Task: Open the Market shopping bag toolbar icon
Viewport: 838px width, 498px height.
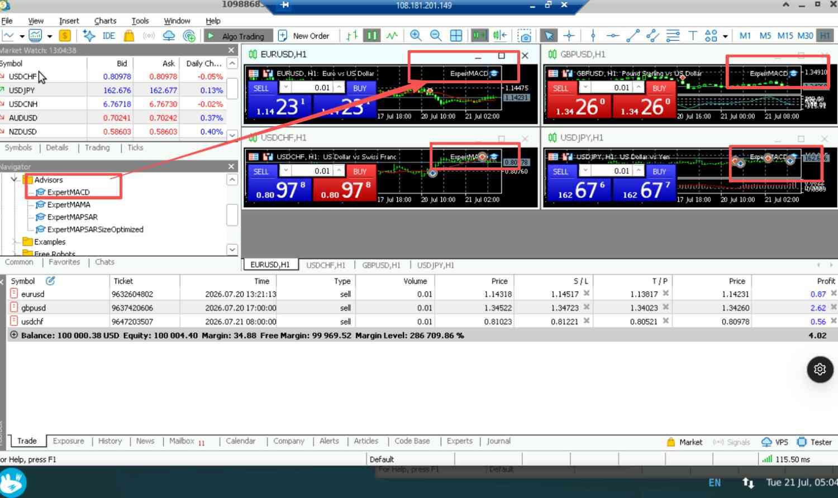Action: click(129, 36)
